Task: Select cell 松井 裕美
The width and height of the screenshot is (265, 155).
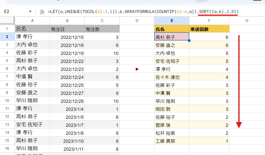Action: click(x=172, y=133)
